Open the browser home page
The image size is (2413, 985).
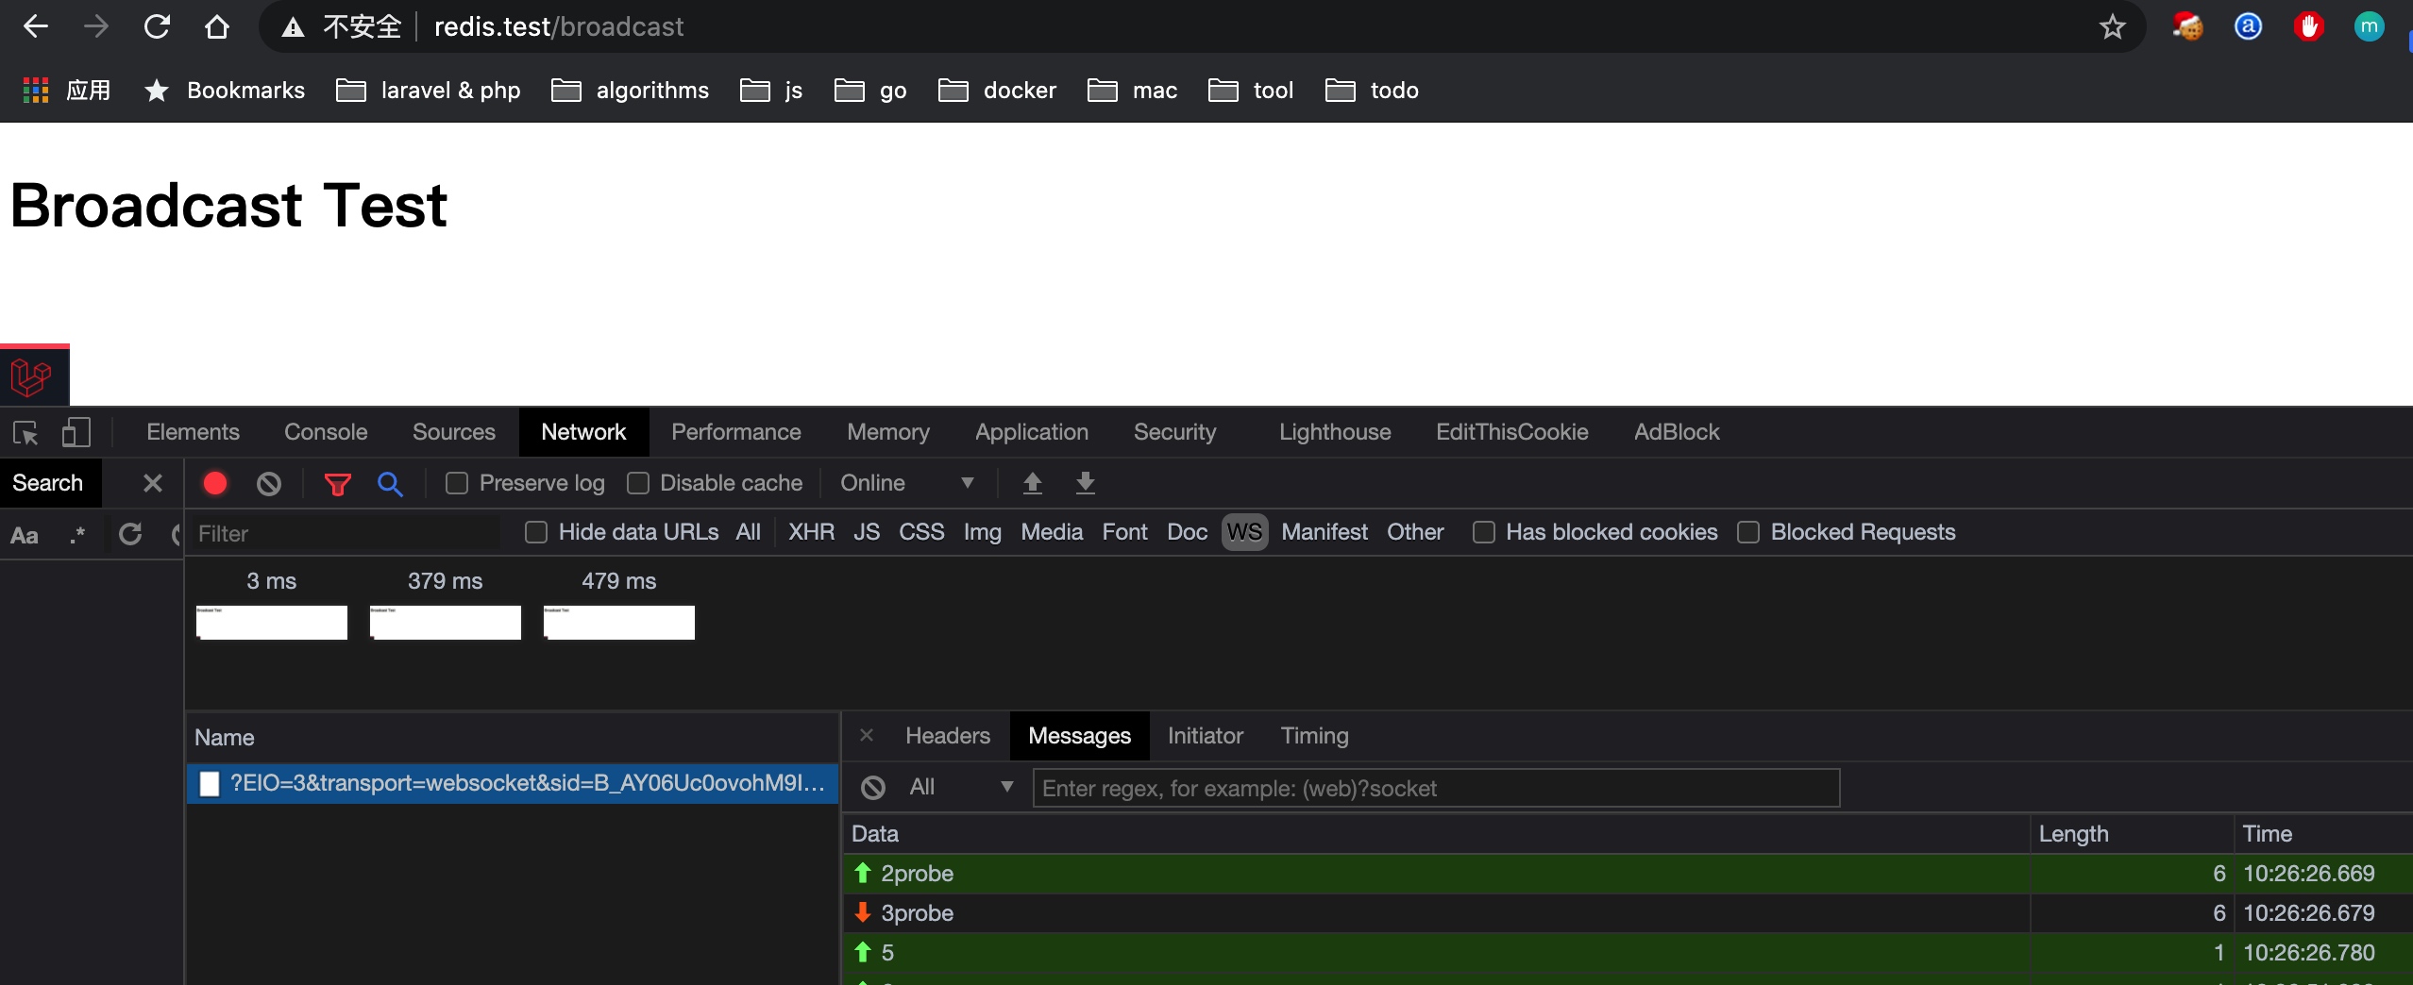point(217,26)
